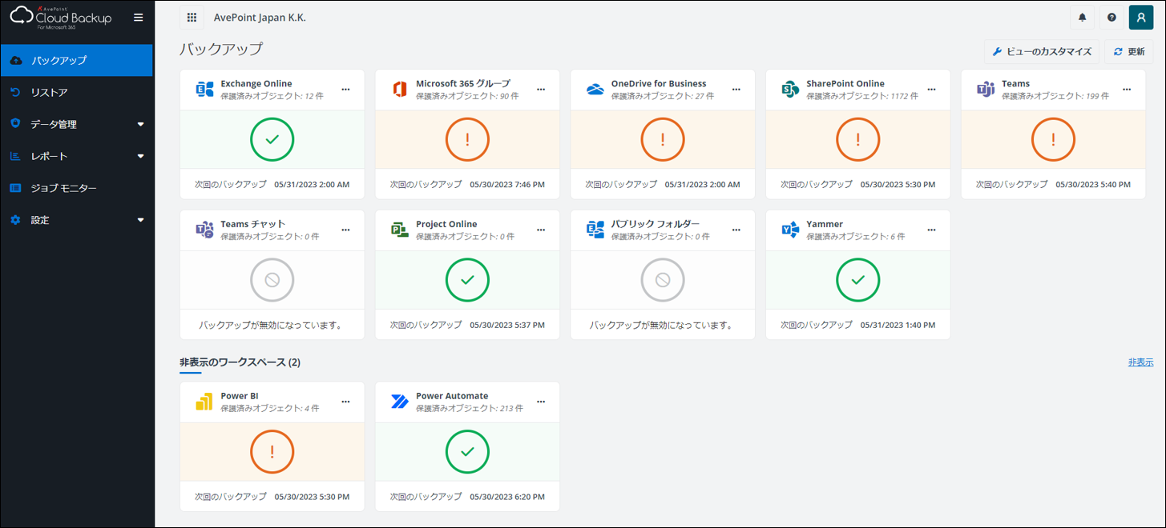Click Project Online next backup 05/30/2023 5:37 PM
This screenshot has width=1166, height=528.
pyautogui.click(x=507, y=325)
